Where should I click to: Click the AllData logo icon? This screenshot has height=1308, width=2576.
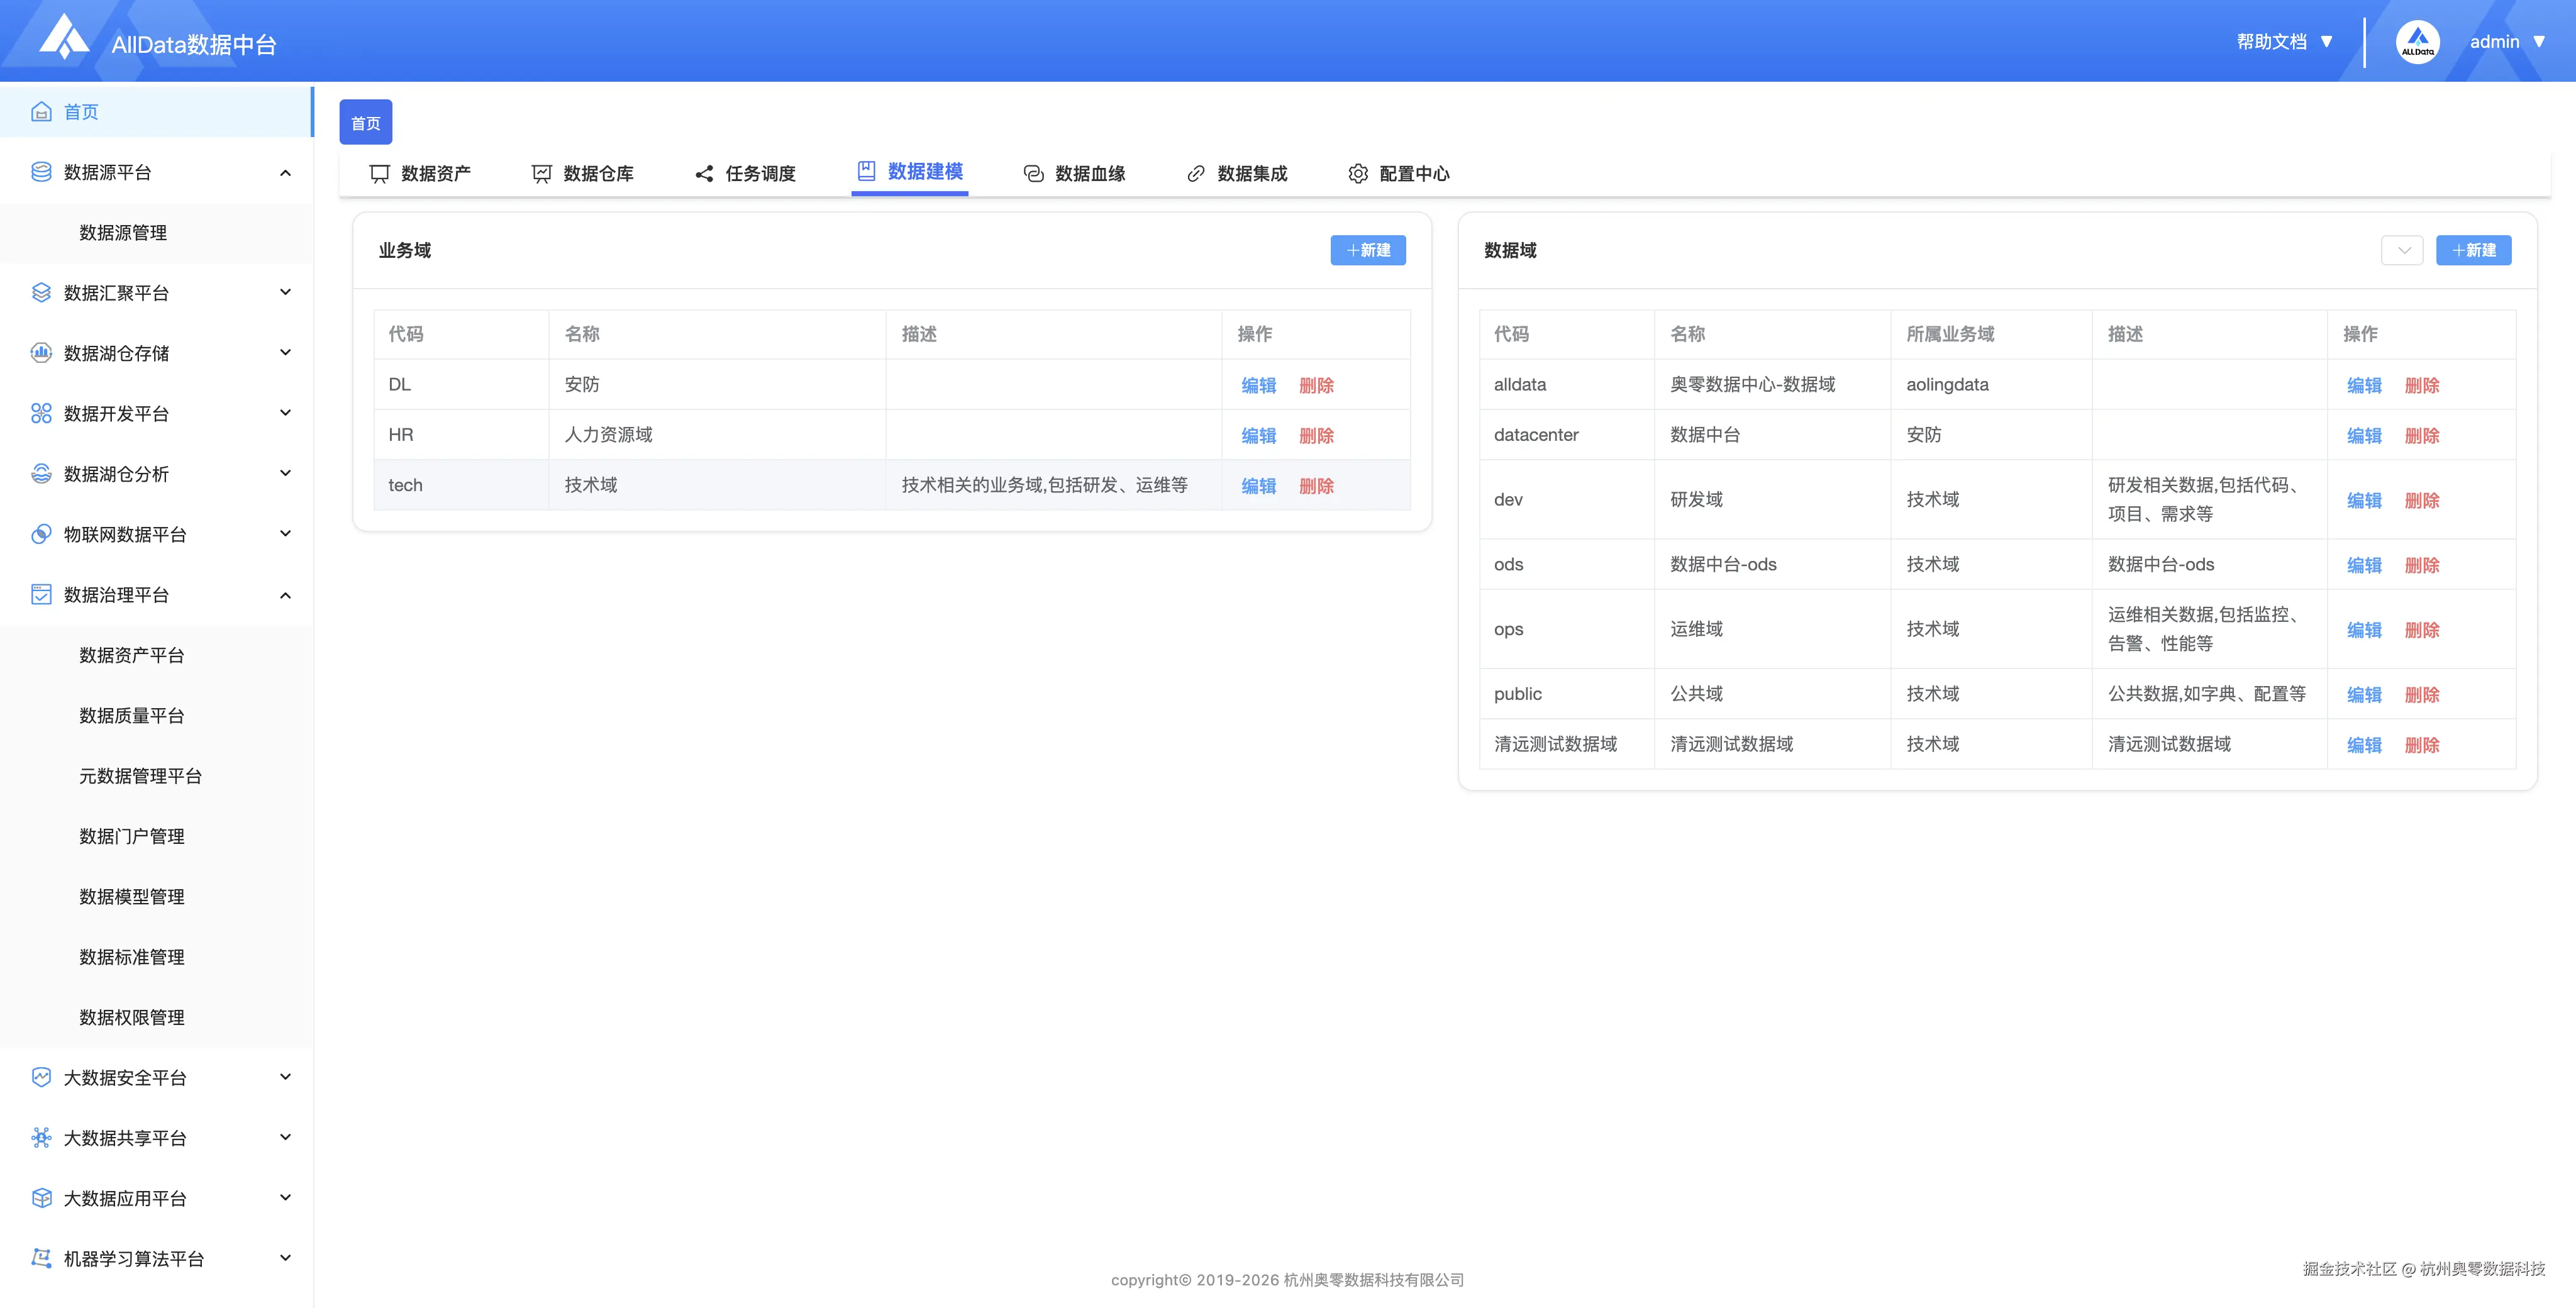coord(65,38)
